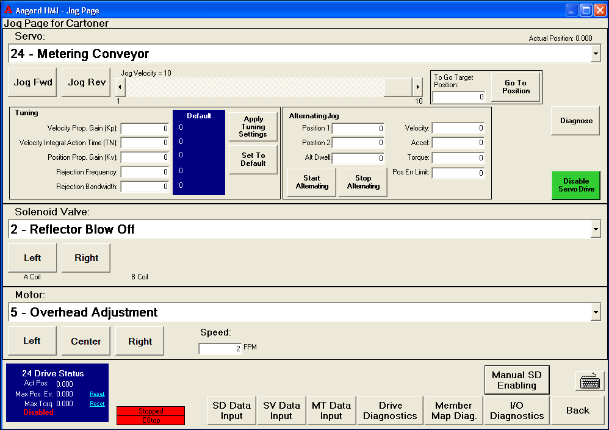Click the Velocity Prop. Gain (Kp) field
The height and width of the screenshot is (430, 609).
point(145,129)
